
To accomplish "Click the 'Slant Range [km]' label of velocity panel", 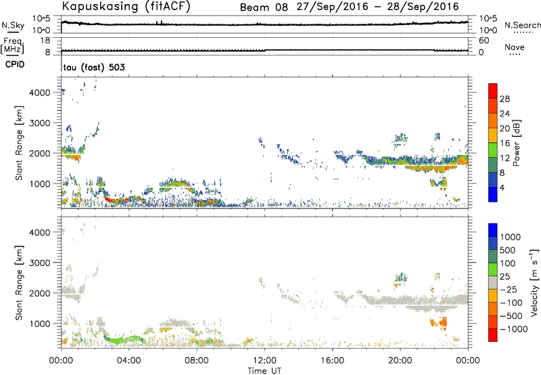I will pyautogui.click(x=19, y=282).
